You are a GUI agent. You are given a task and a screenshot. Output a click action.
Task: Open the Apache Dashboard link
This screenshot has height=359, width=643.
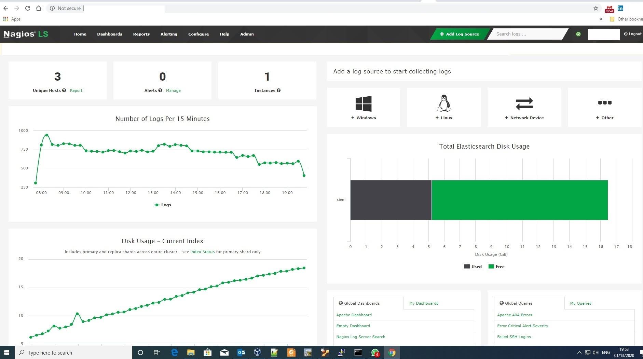(x=354, y=315)
